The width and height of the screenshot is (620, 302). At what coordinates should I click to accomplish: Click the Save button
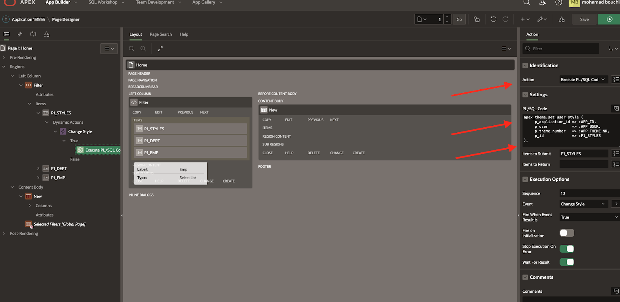click(x=584, y=19)
